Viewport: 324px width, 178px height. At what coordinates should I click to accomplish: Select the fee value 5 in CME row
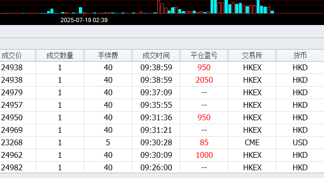point(108,142)
